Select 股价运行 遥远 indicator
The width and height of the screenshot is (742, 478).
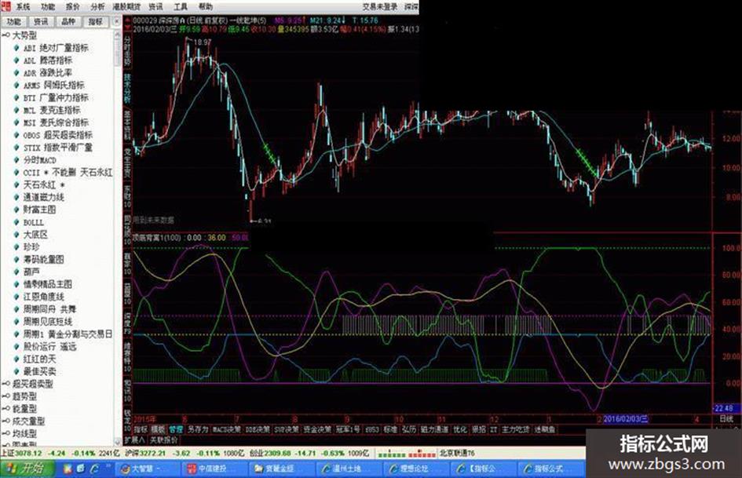pos(49,346)
